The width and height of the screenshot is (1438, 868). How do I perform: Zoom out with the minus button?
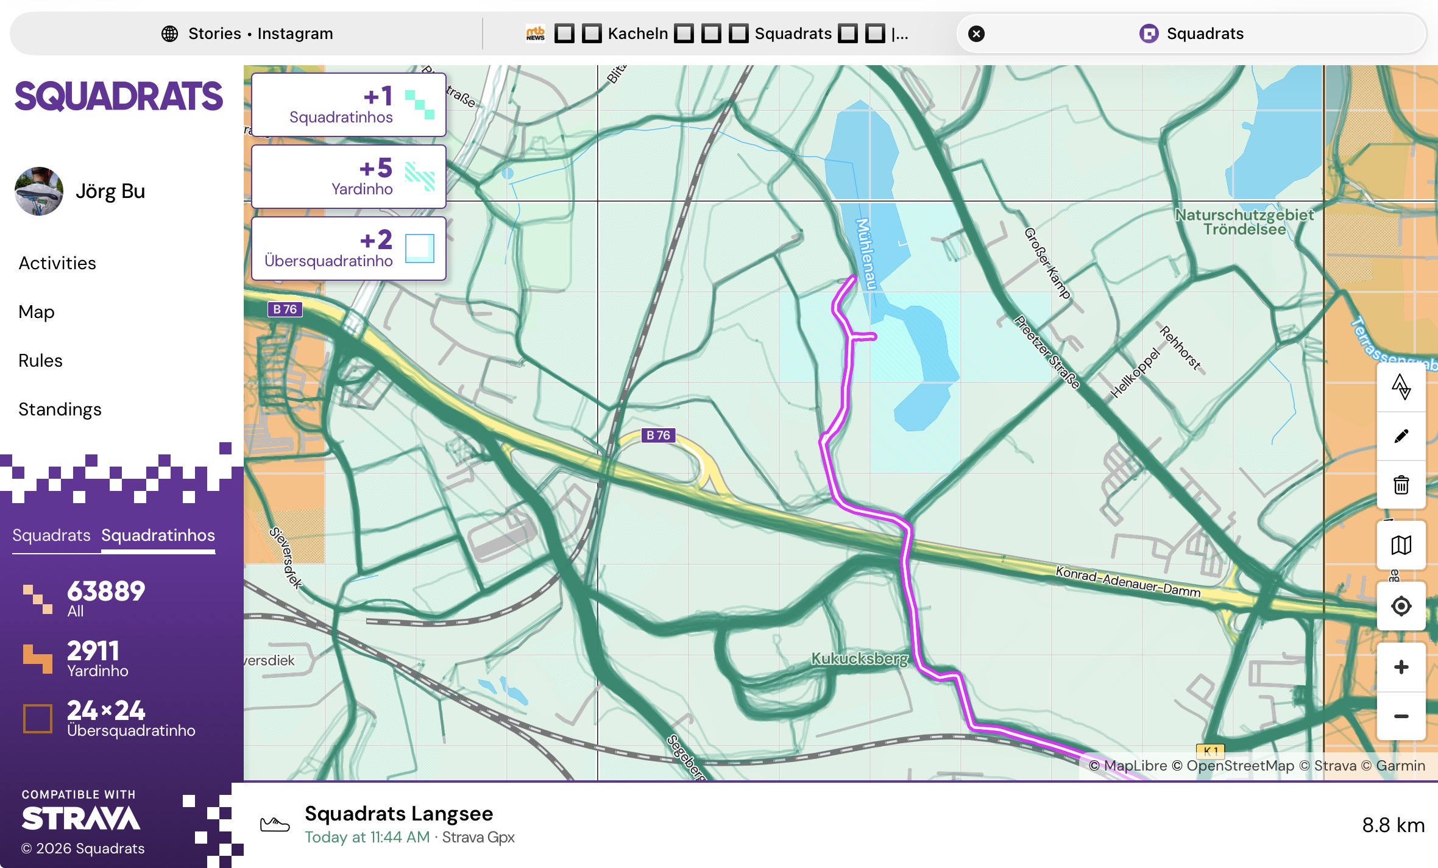[x=1401, y=716]
